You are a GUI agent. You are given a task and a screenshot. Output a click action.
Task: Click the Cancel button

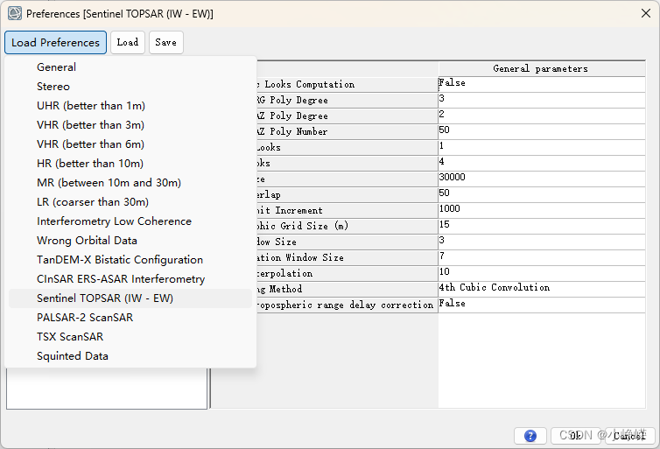coord(629,436)
